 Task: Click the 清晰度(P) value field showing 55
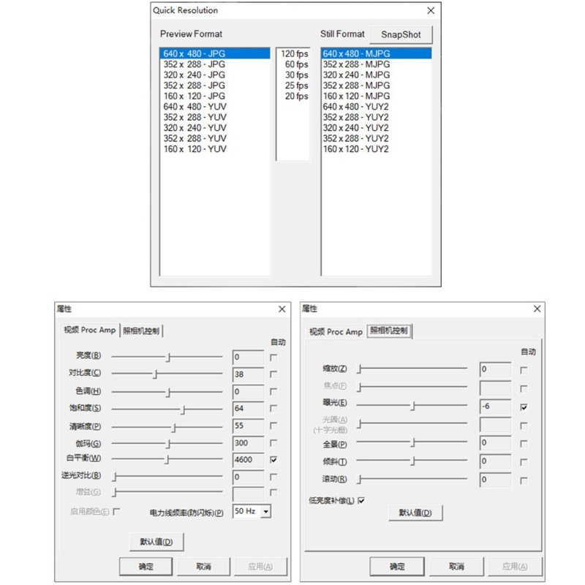pos(248,426)
